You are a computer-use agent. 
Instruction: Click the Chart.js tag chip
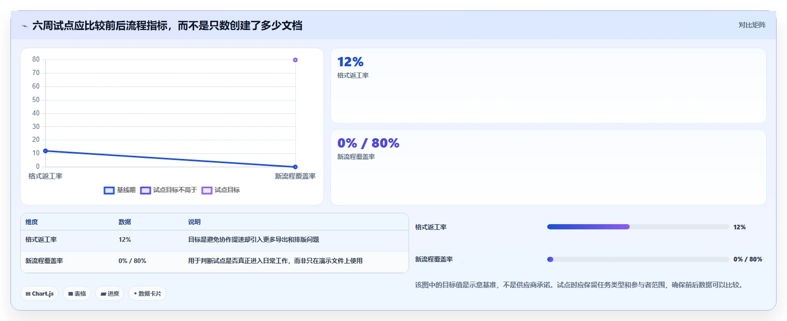pos(40,294)
